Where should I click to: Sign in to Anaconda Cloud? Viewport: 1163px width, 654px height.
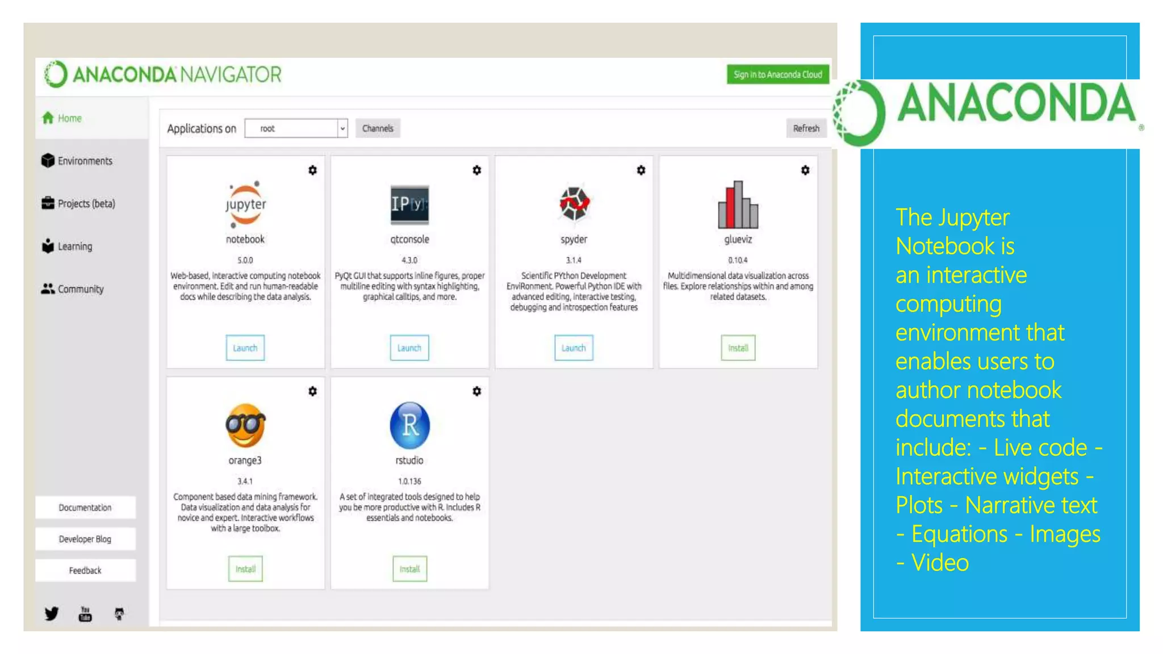(778, 74)
